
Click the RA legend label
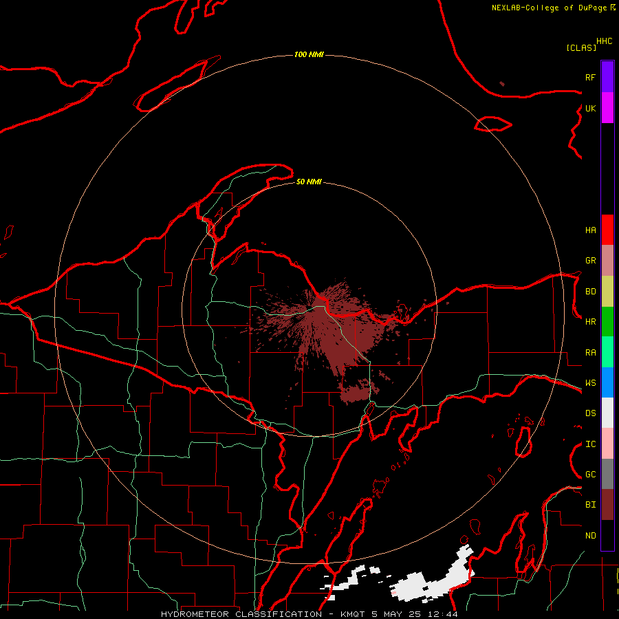pyautogui.click(x=590, y=353)
